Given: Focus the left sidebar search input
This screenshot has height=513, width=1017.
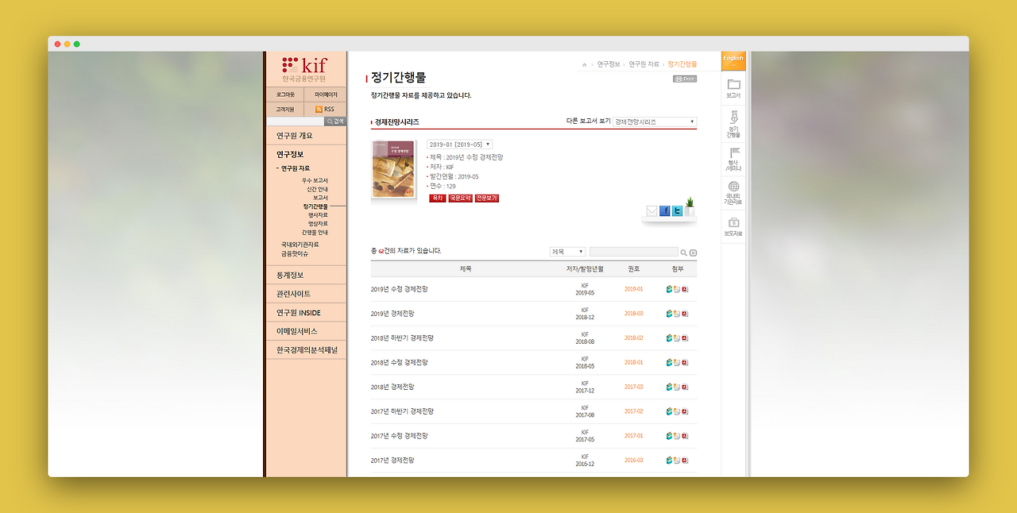Looking at the screenshot, I should 295,121.
